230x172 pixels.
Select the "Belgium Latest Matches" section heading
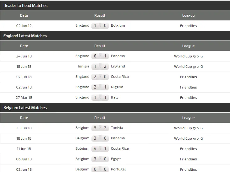tap(25, 108)
